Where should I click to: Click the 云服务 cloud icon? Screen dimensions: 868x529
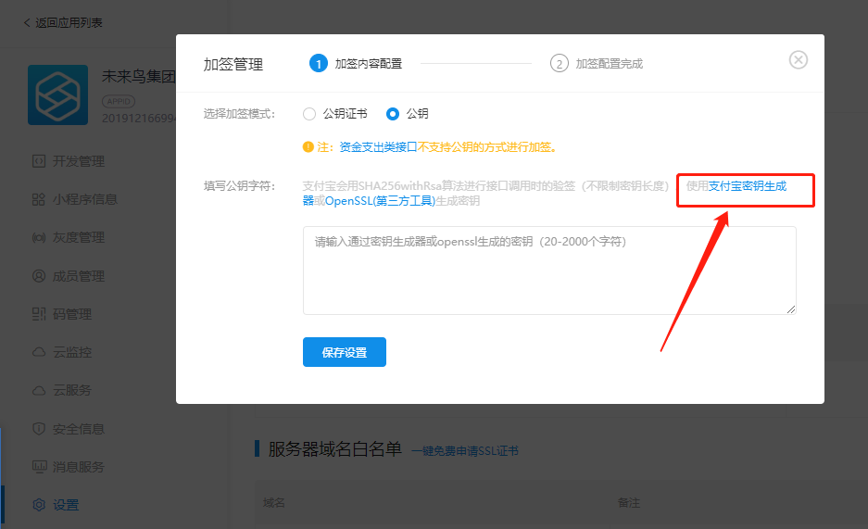click(39, 391)
